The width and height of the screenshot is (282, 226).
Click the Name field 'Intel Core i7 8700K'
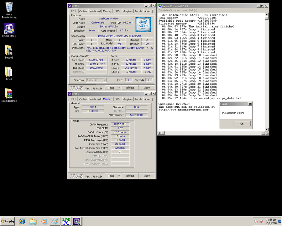click(x=109, y=19)
